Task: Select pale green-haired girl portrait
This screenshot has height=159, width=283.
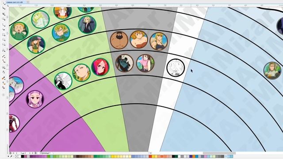Action: (x=40, y=19)
